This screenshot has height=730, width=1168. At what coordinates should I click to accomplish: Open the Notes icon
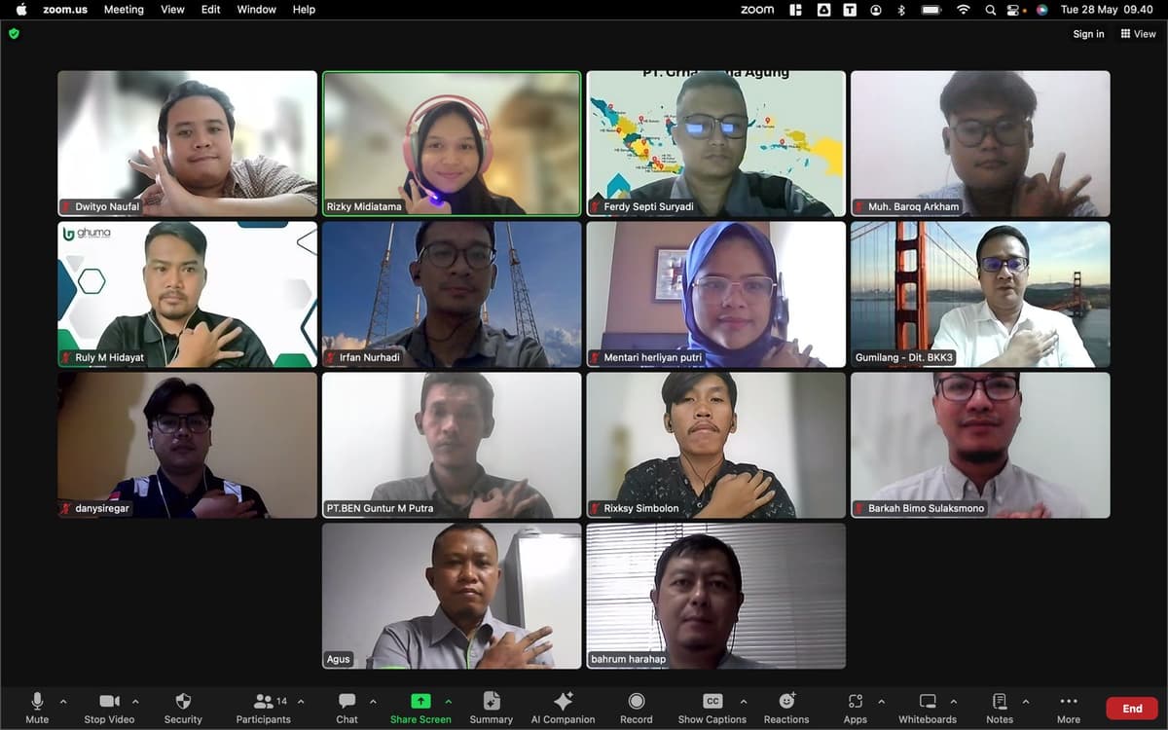[1000, 702]
